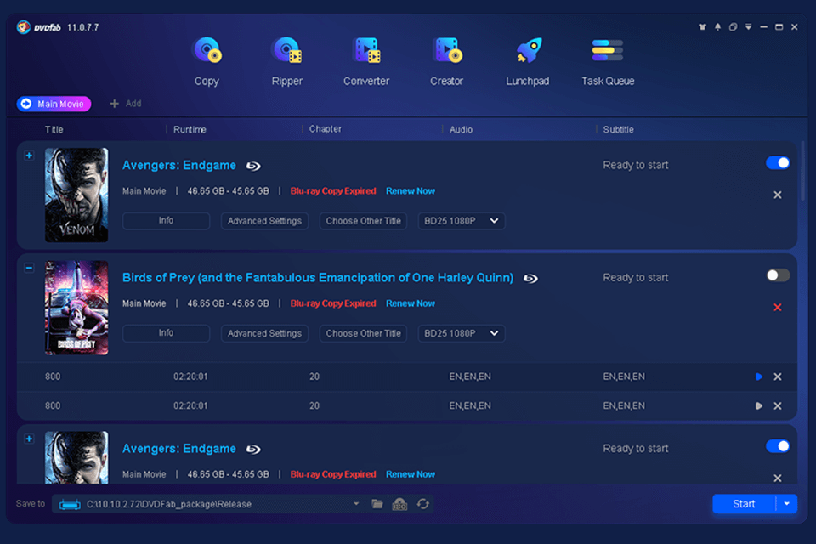
Task: Open the Copy module
Action: pyautogui.click(x=207, y=59)
